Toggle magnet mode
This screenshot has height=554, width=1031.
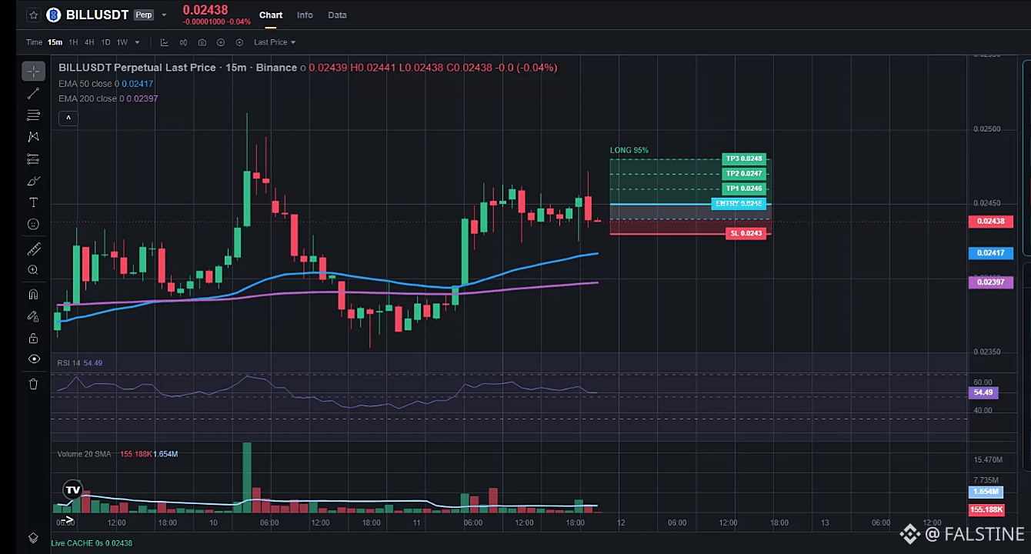(x=33, y=294)
